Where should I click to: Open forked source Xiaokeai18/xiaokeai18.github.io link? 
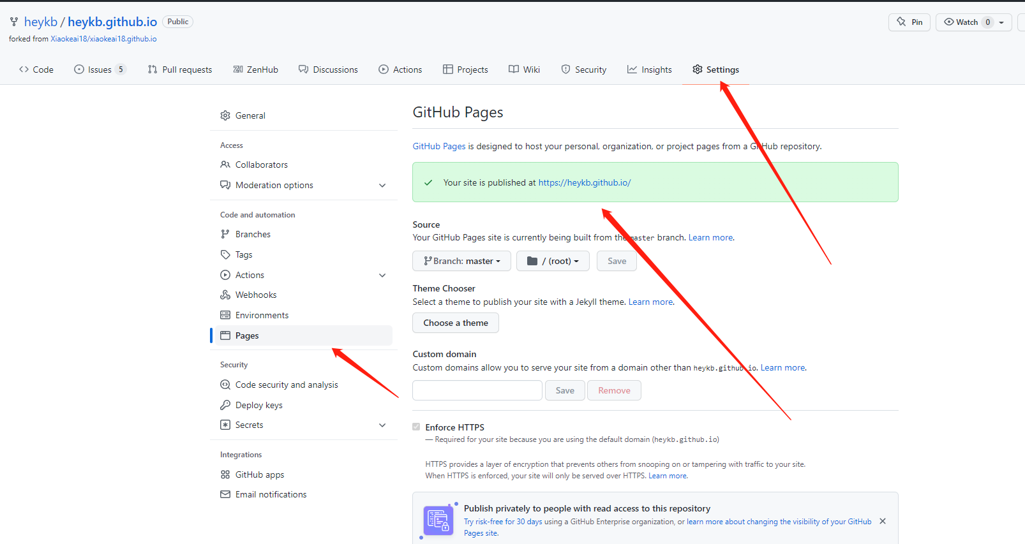tap(103, 39)
